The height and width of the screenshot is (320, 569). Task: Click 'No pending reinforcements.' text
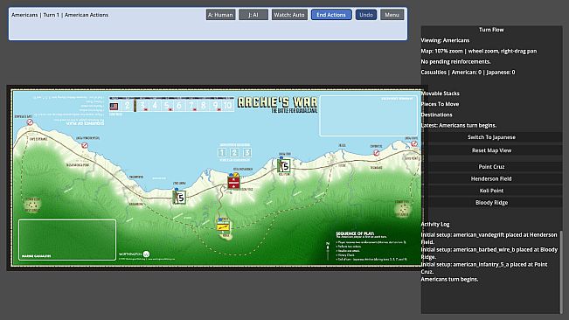(455, 62)
